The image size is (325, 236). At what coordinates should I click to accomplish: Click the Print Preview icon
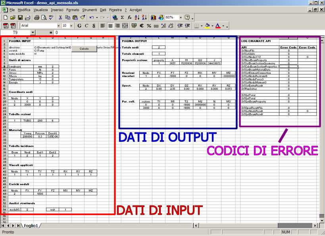tap(44, 17)
